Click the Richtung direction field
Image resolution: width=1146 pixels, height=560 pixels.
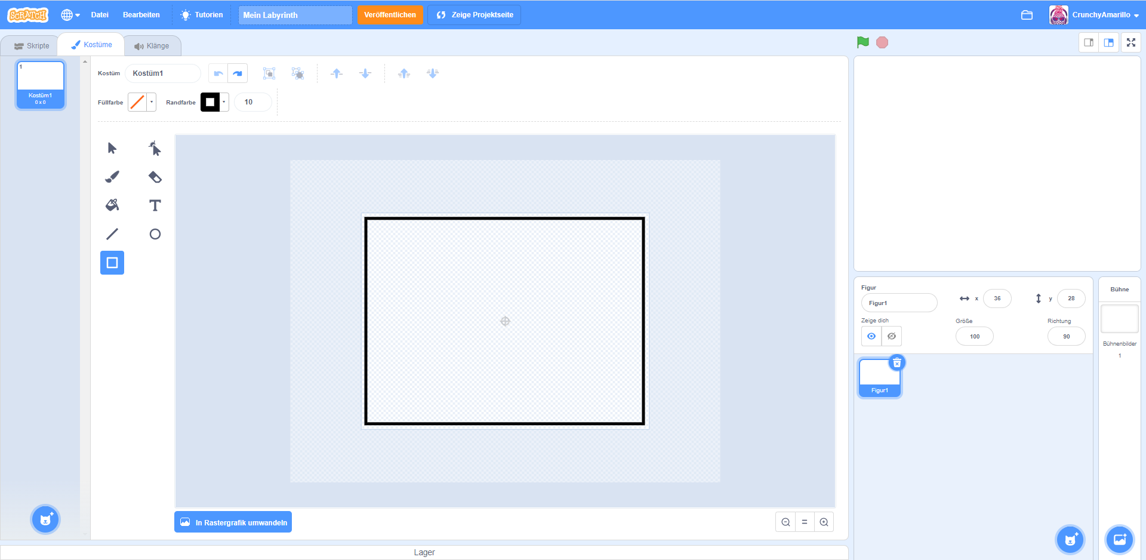point(1067,336)
